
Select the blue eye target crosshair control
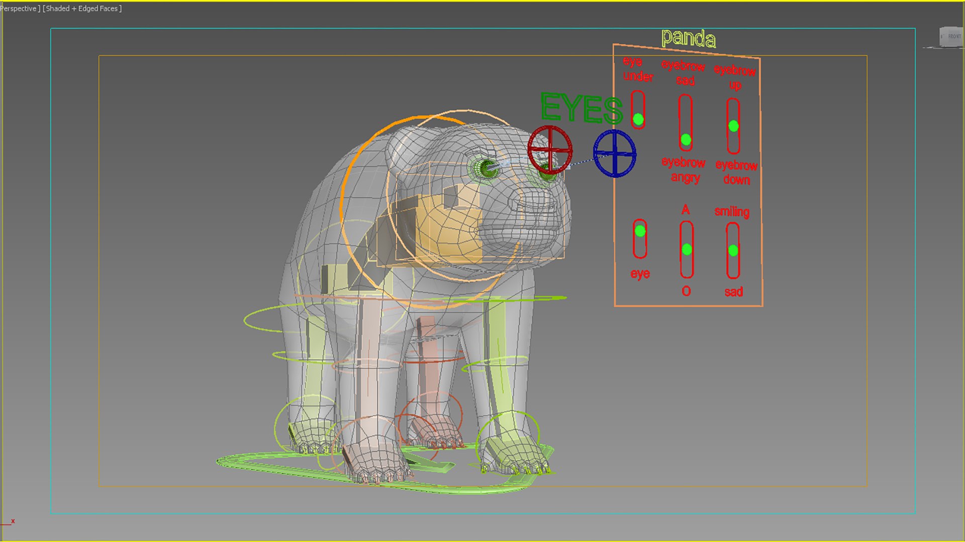click(615, 154)
